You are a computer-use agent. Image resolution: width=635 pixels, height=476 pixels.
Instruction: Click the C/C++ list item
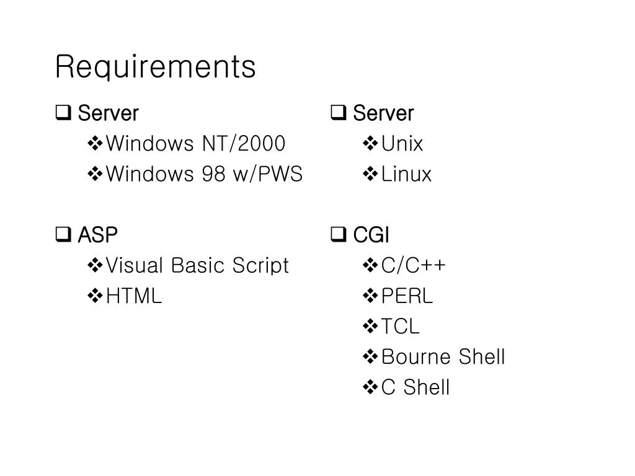(x=413, y=265)
